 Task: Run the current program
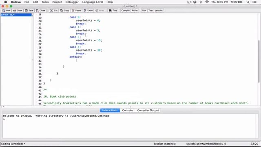click(x=144, y=11)
